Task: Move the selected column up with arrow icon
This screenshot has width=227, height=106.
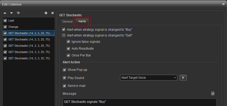Action: [5, 13]
